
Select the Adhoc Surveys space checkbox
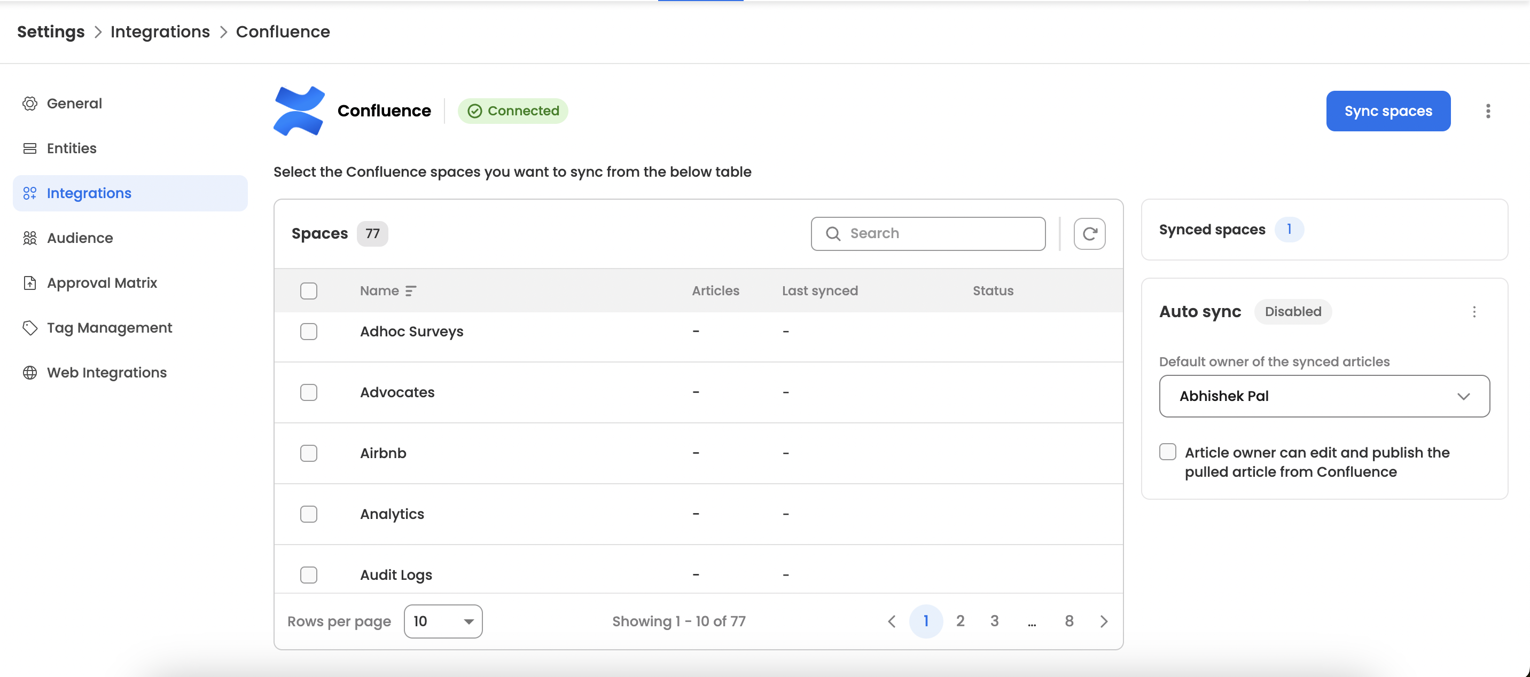pyautogui.click(x=308, y=332)
